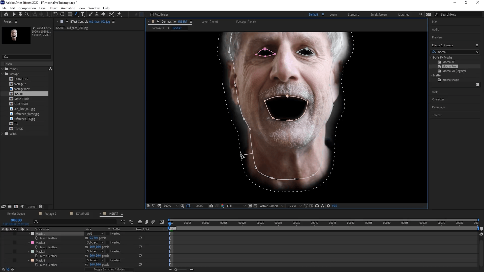
Task: Apply the Mocha Pro effect preset
Action: click(449, 66)
